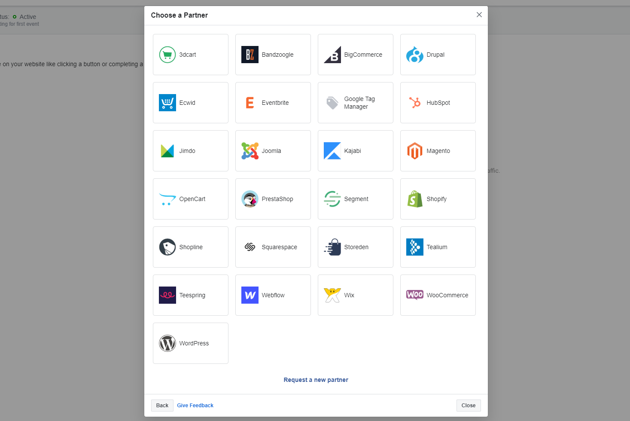This screenshot has height=421, width=630.
Task: Select the Google Tag Manager icon
Action: [x=332, y=103]
